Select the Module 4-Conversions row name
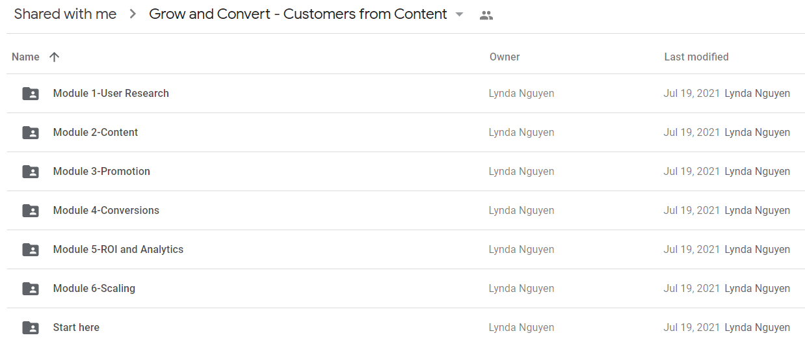The height and width of the screenshot is (344, 805). pos(106,211)
